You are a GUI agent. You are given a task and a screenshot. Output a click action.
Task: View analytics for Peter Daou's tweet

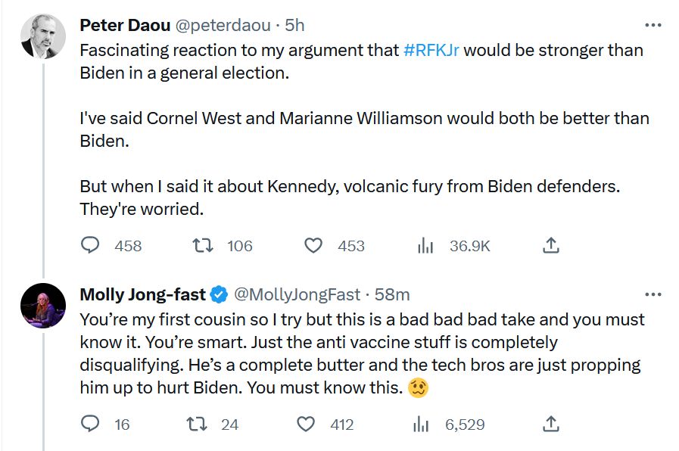(x=425, y=245)
